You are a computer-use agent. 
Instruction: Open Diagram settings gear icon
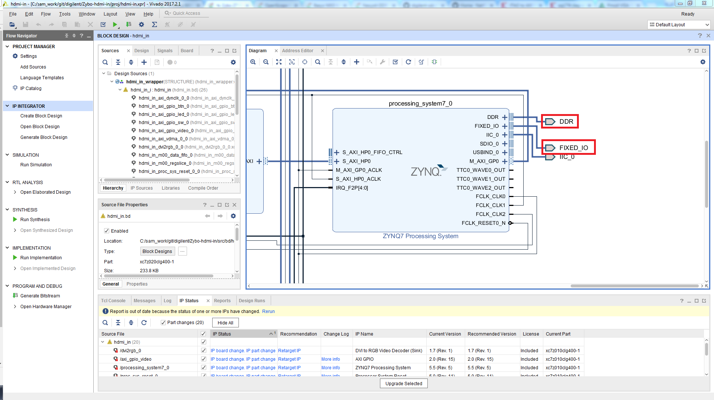[703, 62]
